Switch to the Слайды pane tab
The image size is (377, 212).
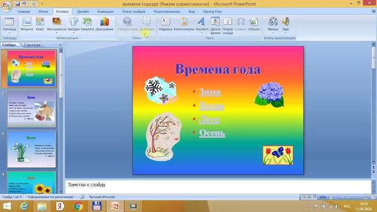click(9, 44)
